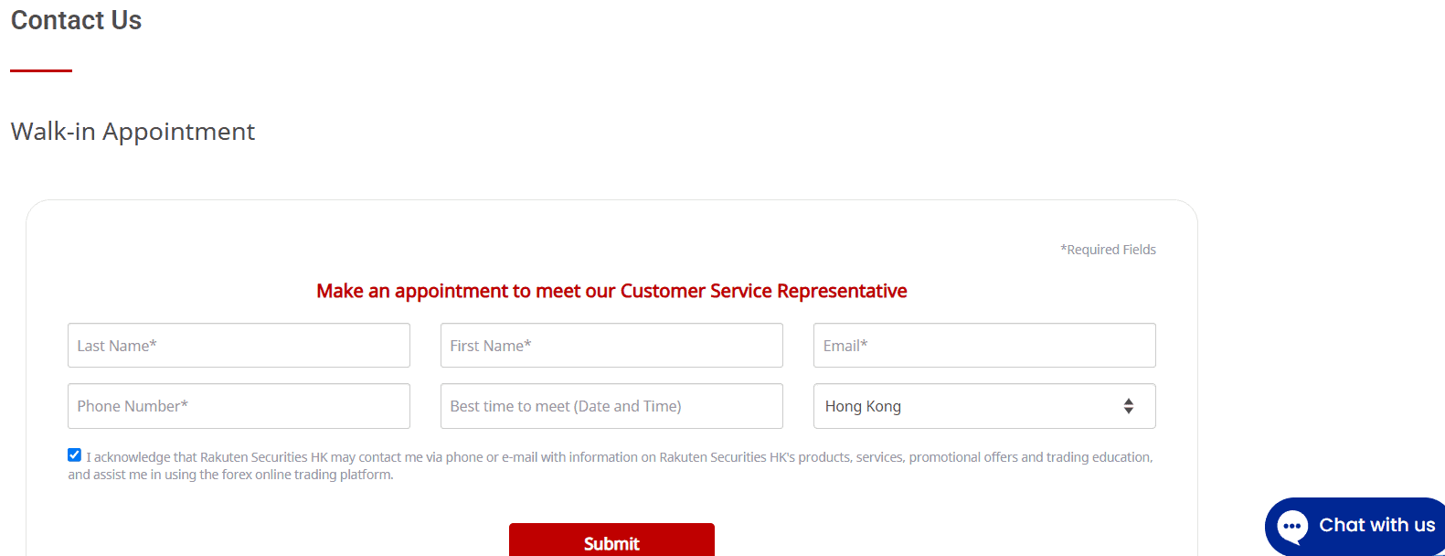Image resolution: width=1445 pixels, height=556 pixels.
Task: Click the *Required Fields label
Action: (x=1108, y=249)
